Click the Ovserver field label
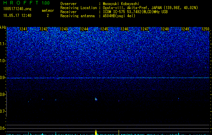Viewport: 212px width, 135px height. pyautogui.click(x=68, y=4)
